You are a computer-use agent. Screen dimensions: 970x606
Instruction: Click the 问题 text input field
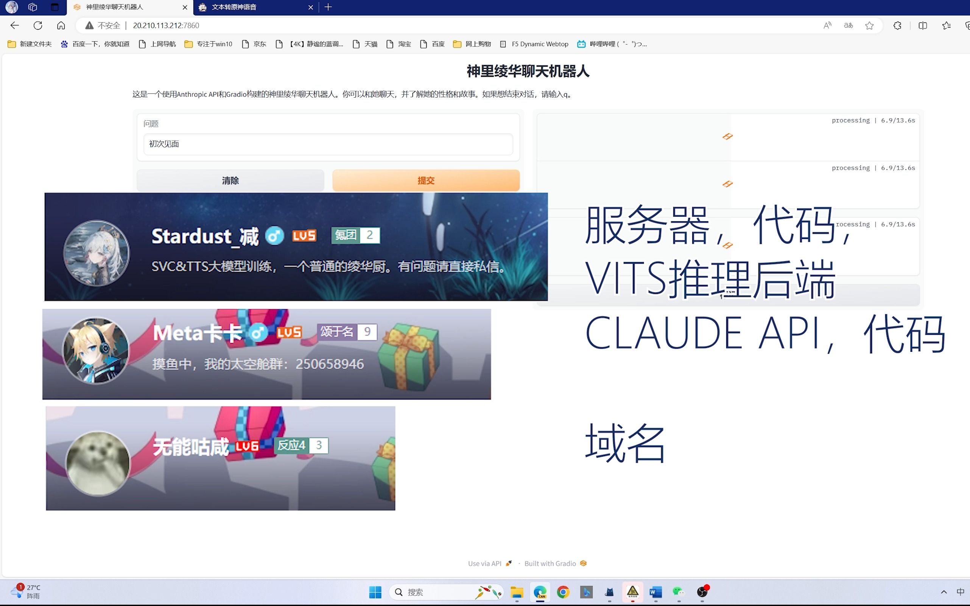pos(328,144)
